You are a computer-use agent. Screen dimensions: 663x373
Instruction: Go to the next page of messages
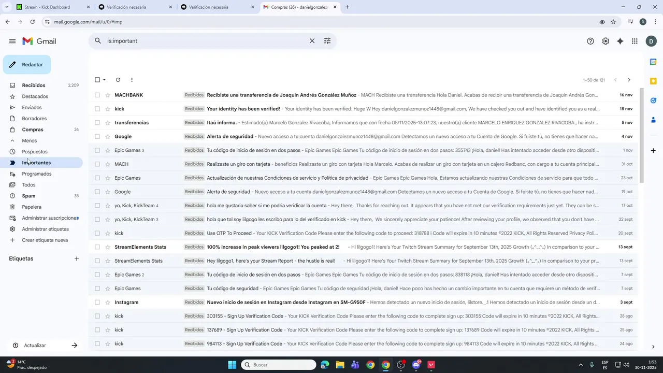point(629,80)
